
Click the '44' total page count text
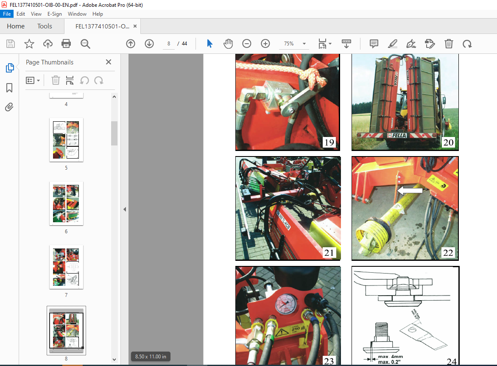(184, 44)
